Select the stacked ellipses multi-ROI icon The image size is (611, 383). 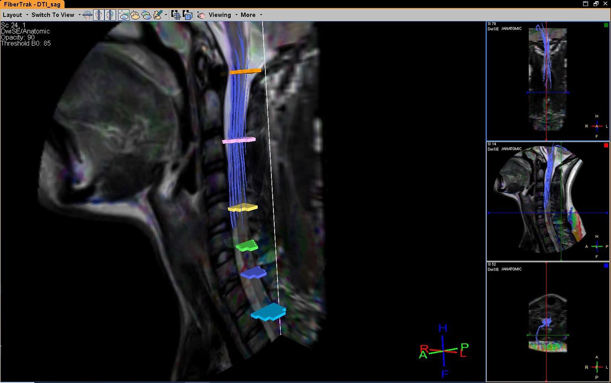click(x=147, y=15)
